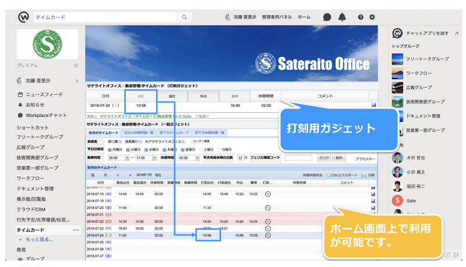Expand the ご要望 toggle under the gadget
This screenshot has width=466, height=267.
click(202, 116)
